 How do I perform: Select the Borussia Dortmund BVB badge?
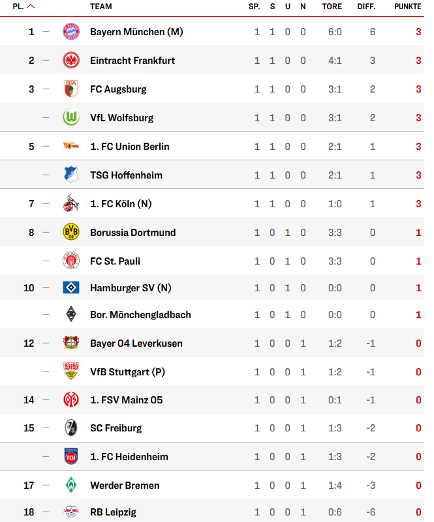point(71,232)
